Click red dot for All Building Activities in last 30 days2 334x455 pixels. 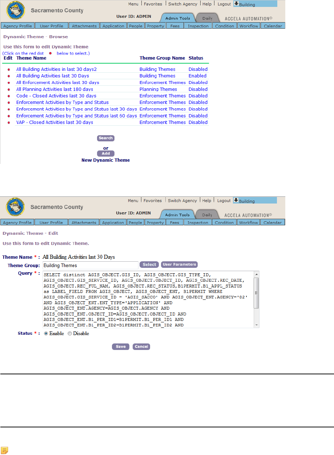tap(8, 69)
